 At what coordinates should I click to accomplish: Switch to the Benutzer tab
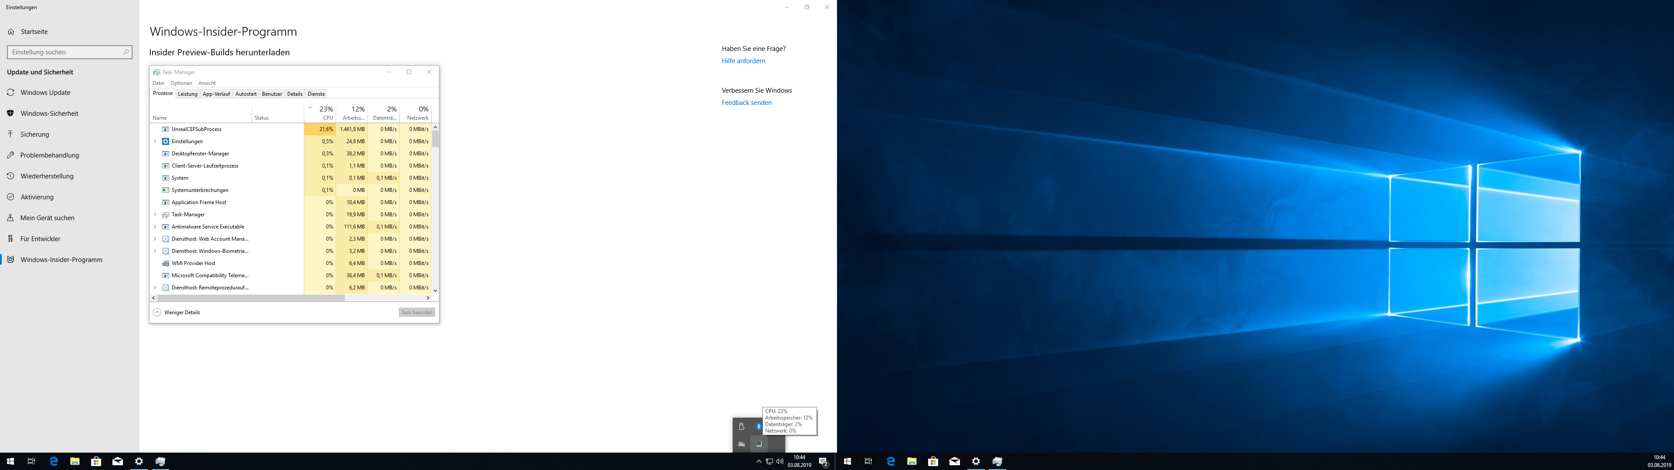[272, 94]
